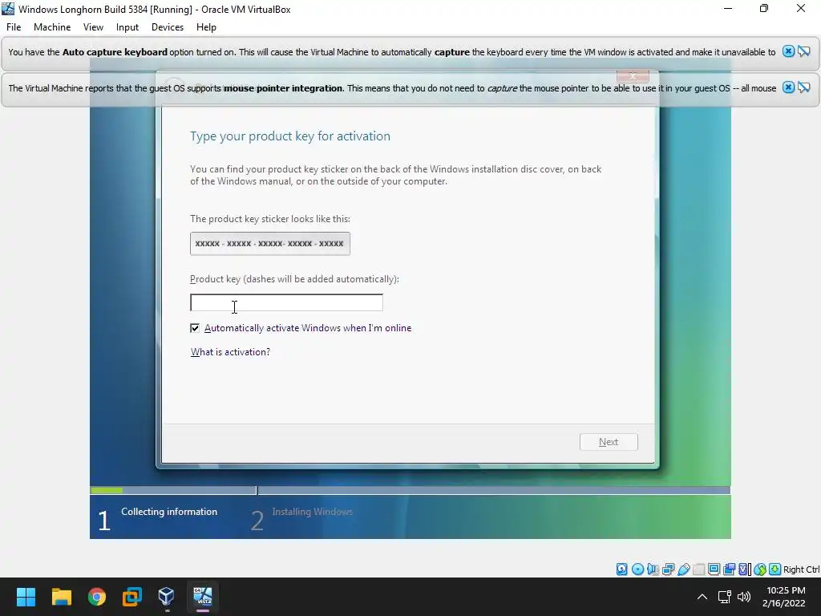Click the Installing Windows step label

(x=312, y=512)
